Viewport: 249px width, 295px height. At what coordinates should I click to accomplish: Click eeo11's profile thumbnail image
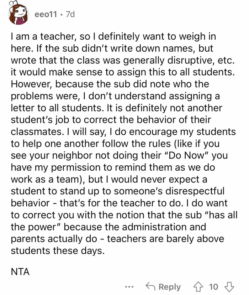pyautogui.click(x=18, y=12)
